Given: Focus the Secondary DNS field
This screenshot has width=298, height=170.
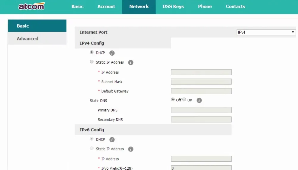Looking at the screenshot, I should pos(201,119).
